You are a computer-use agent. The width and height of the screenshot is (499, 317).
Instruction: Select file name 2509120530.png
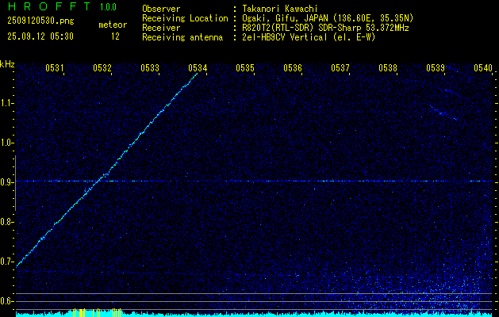(40, 21)
